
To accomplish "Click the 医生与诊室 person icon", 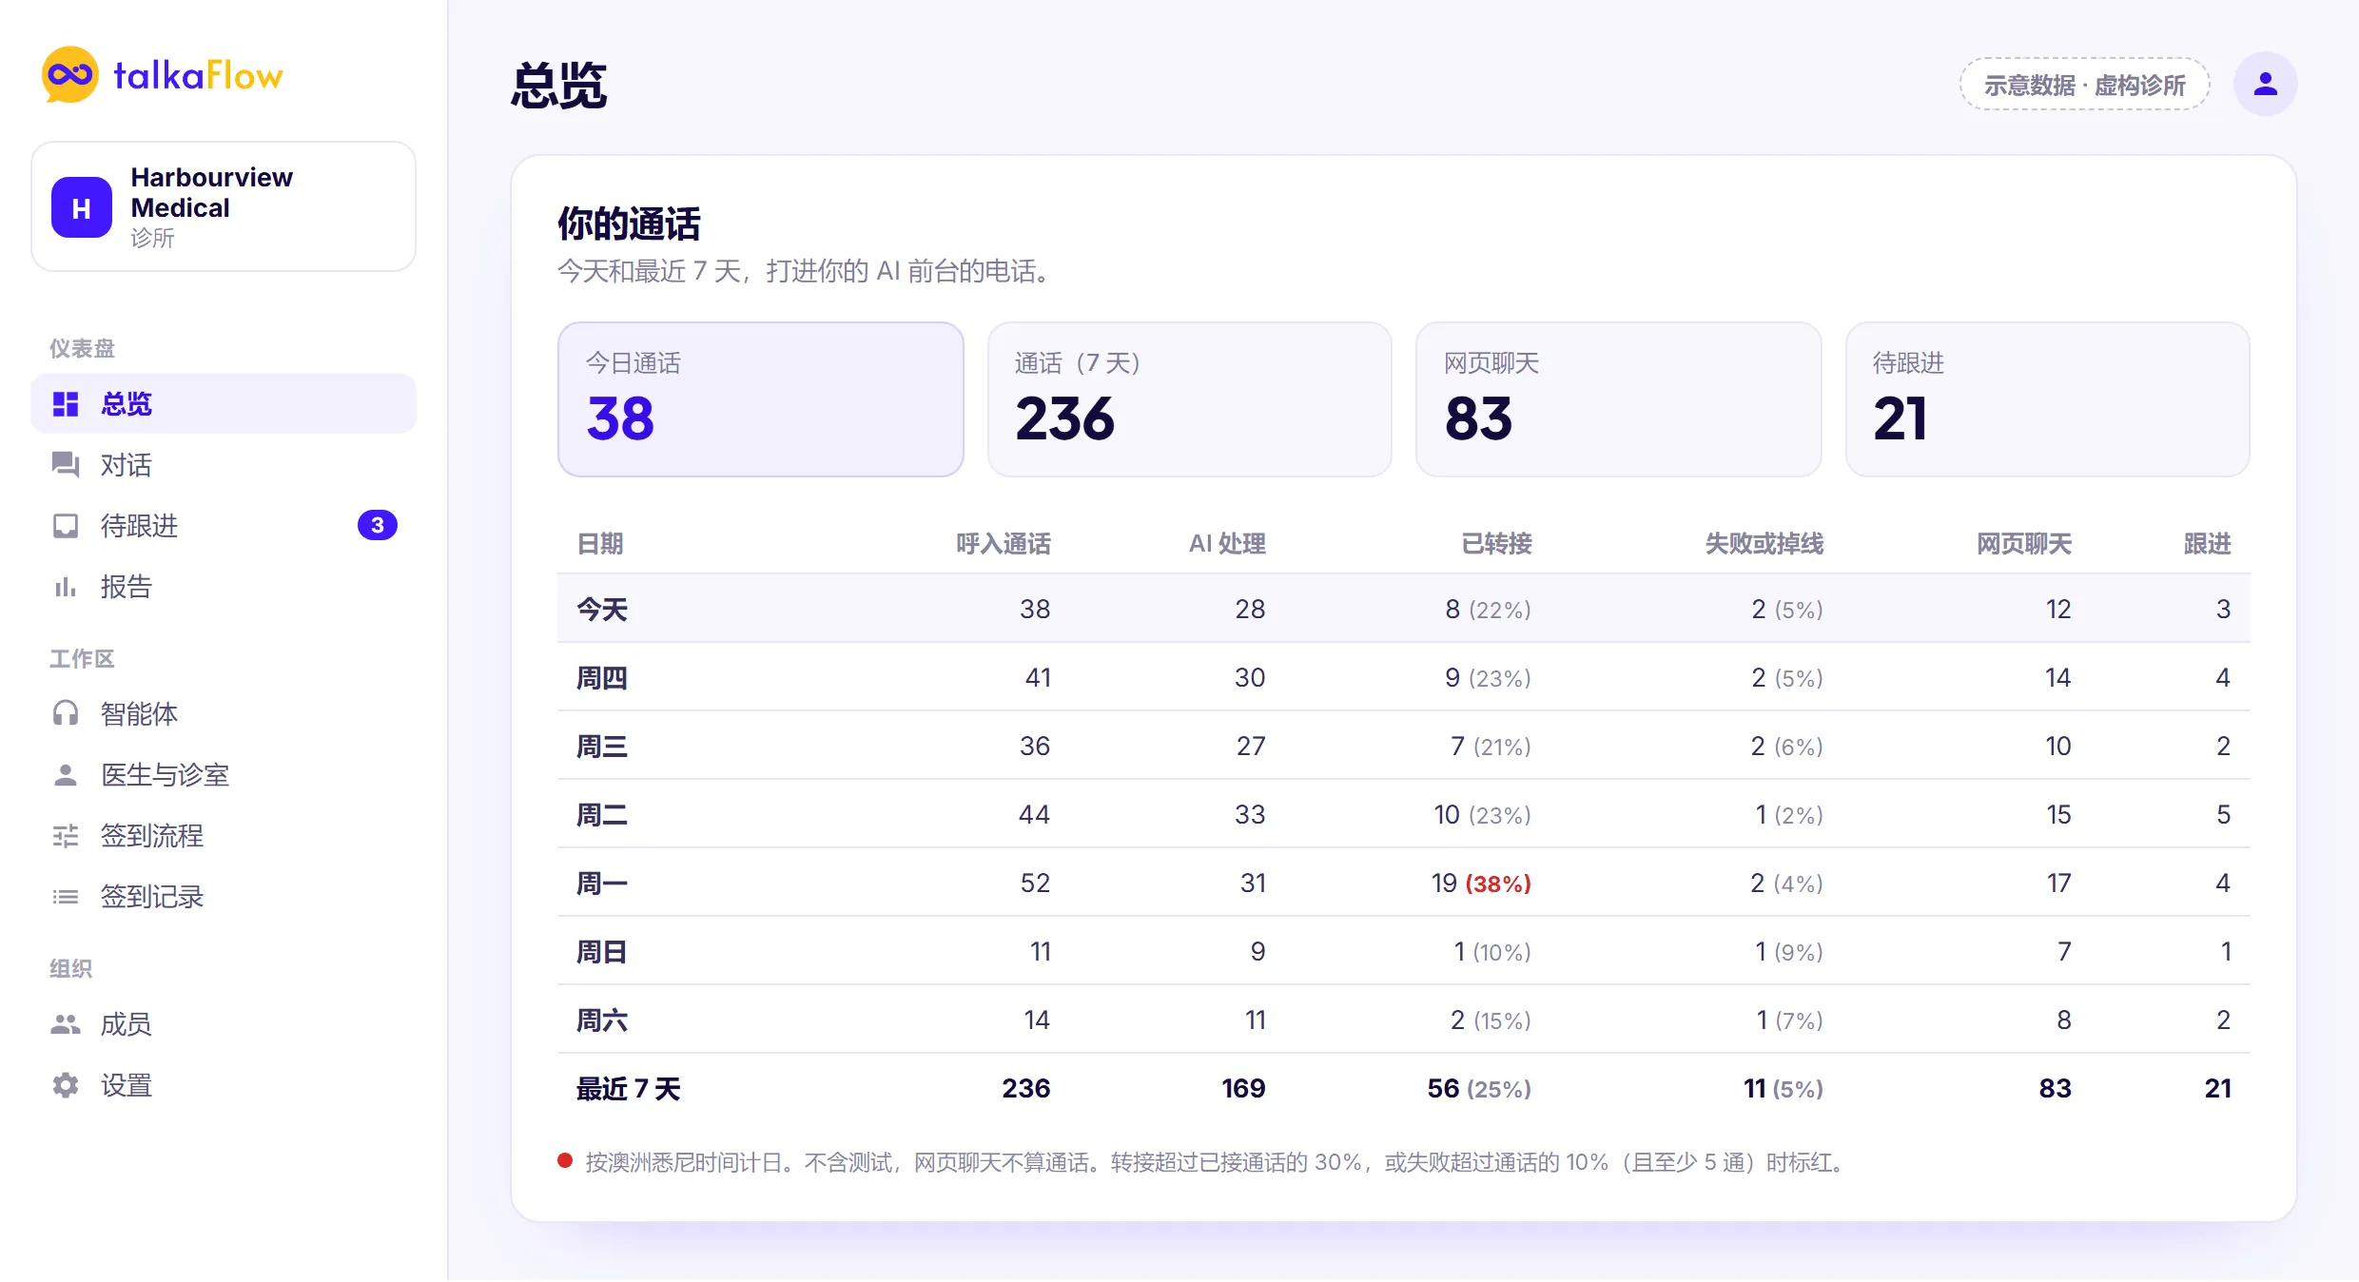I will coord(66,775).
